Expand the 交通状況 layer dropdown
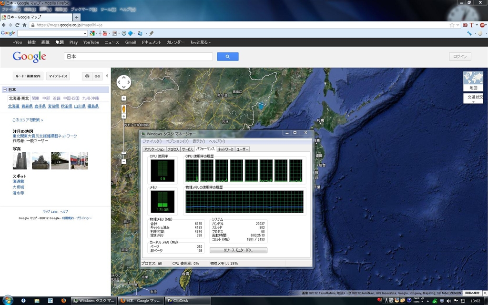The height and width of the screenshot is (305, 488). pos(473,99)
